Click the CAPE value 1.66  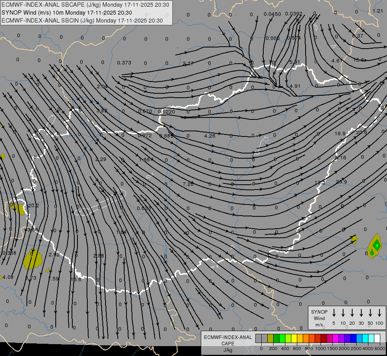tap(144, 160)
